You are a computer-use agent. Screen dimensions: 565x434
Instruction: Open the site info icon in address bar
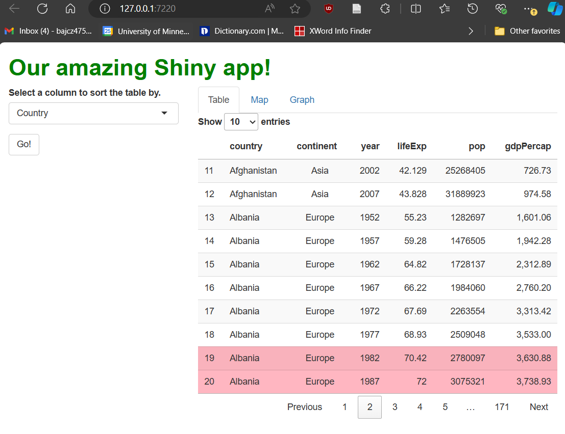[x=105, y=9]
